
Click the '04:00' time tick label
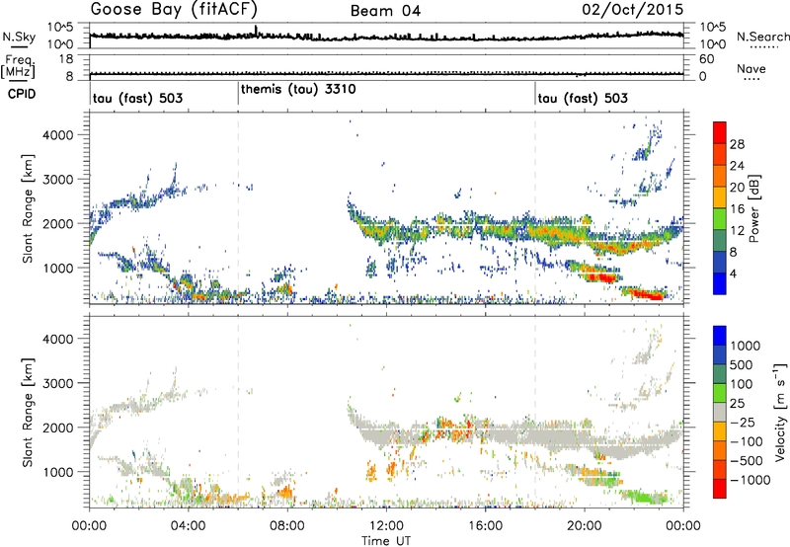(x=188, y=526)
